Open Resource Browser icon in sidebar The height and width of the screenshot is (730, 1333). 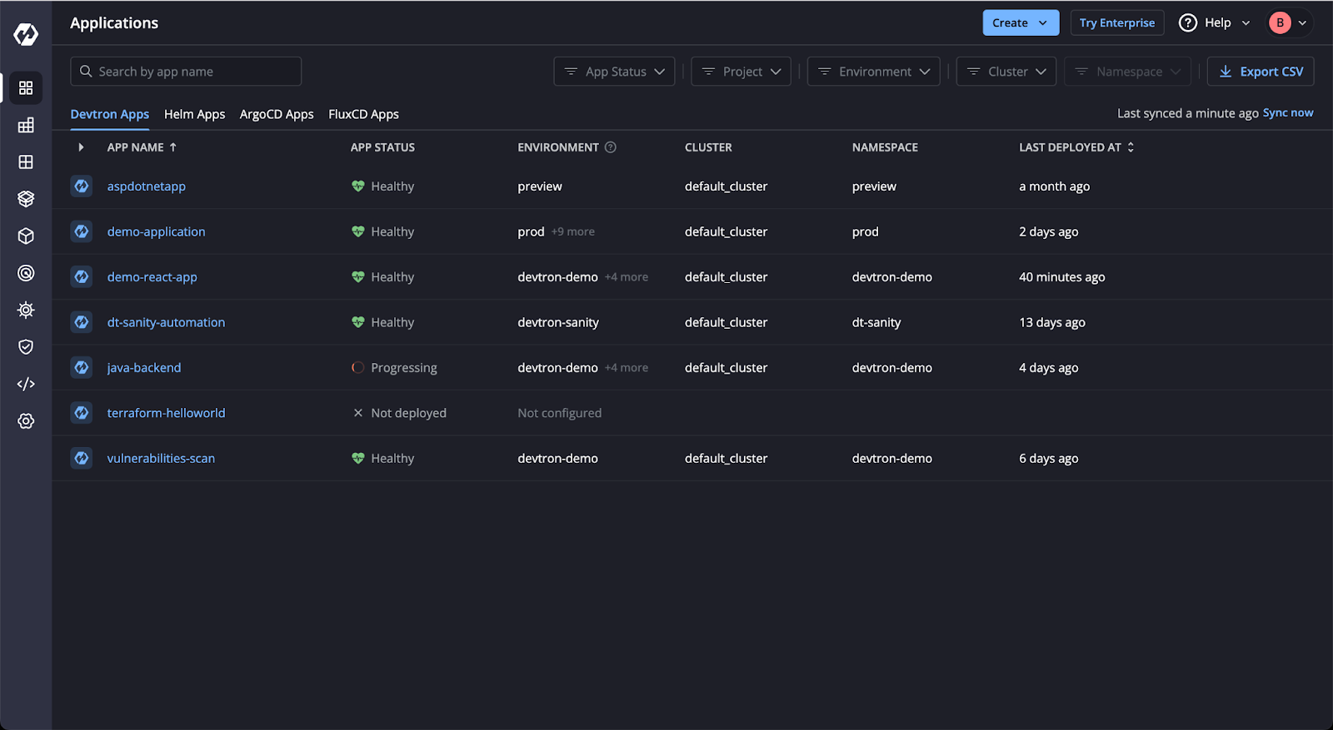pos(26,161)
